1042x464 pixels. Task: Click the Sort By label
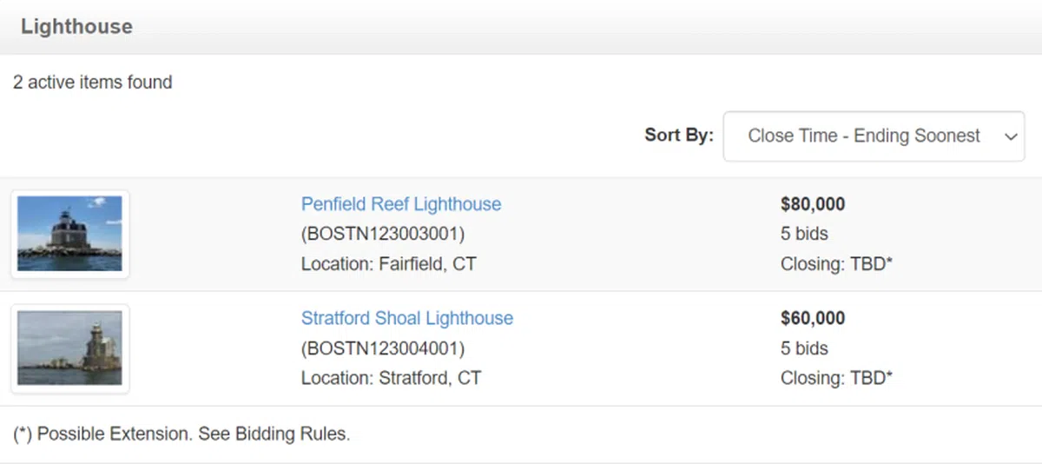(x=678, y=136)
